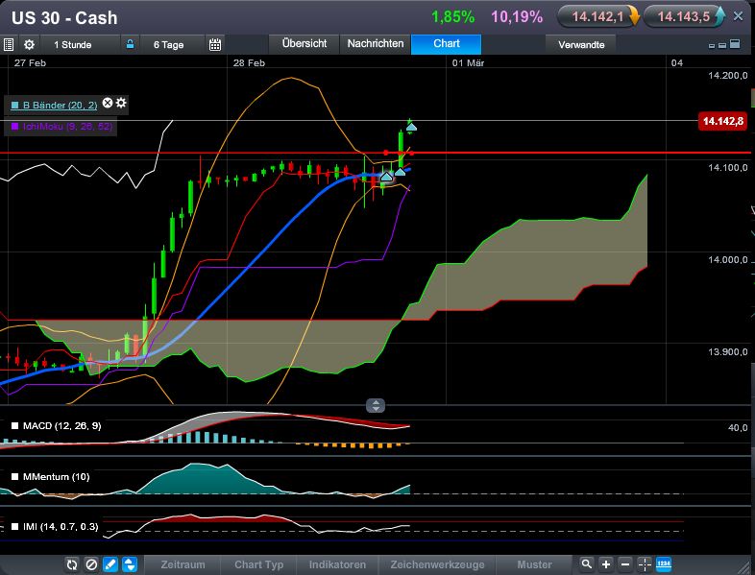Viewport: 755px width, 575px height.
Task: Click the 14.000,0 price axis label
Action: click(x=727, y=260)
